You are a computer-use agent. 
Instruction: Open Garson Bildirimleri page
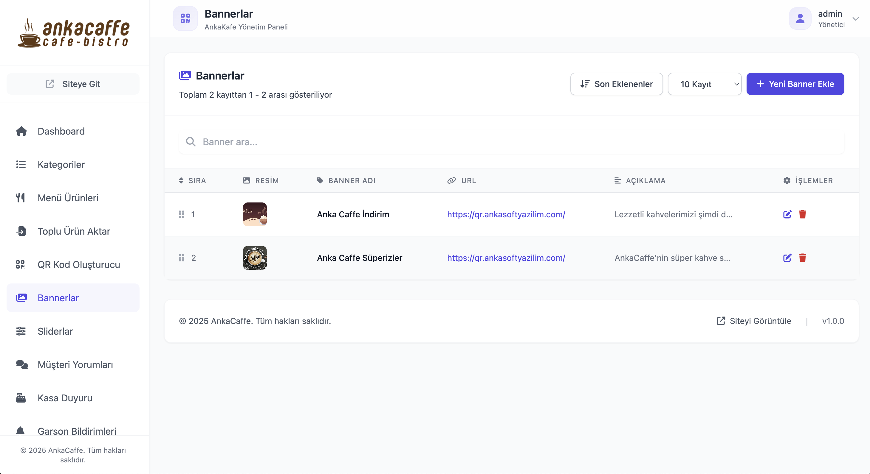pos(73,431)
